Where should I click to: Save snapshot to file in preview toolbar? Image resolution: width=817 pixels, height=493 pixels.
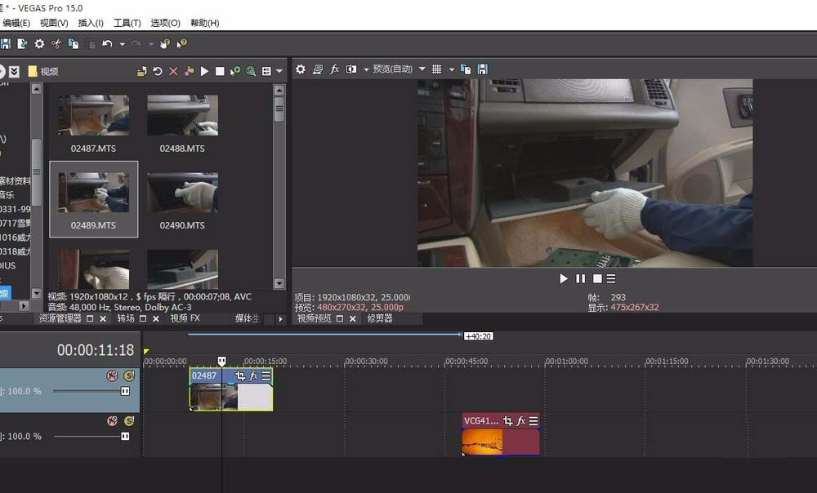point(482,69)
